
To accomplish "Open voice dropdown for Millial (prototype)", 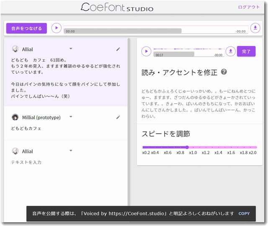I will tap(71, 117).
